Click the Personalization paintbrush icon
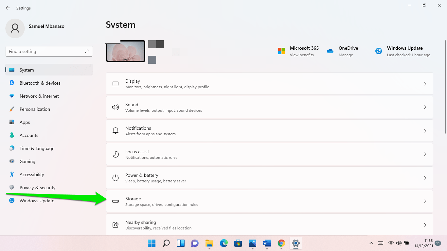 coord(12,109)
